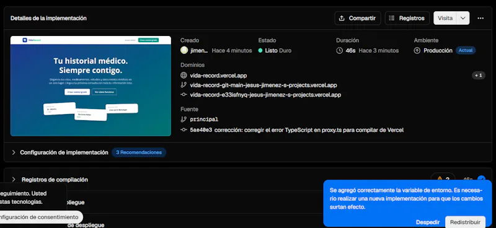Click the commit icon beside the e33isfnyq domain
Viewport: 496px width, 228px height.
pos(184,95)
